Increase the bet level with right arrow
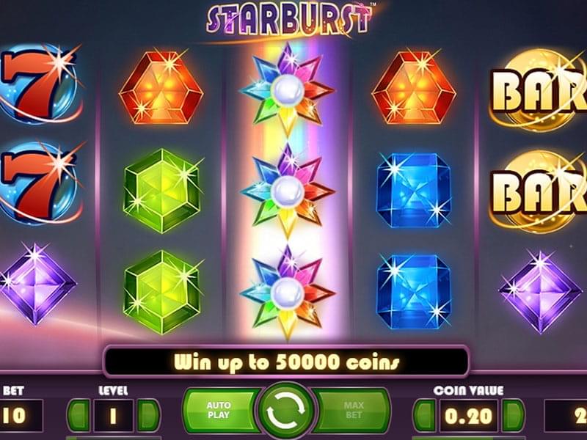Image resolution: width=587 pixels, height=440 pixels. (x=148, y=415)
